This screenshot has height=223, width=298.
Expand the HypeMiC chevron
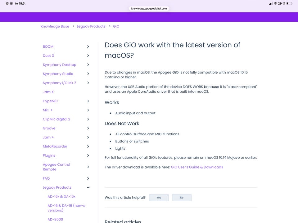point(88,101)
